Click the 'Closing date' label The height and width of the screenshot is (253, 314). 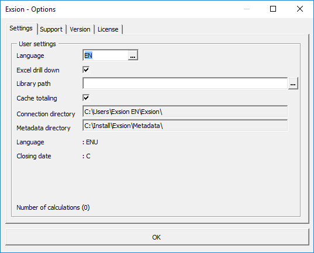coord(34,156)
